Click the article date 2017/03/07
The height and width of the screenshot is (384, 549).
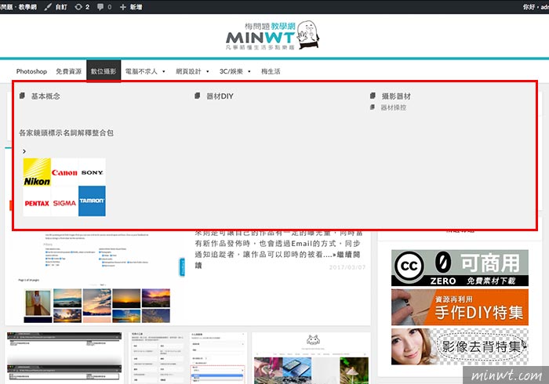tap(347, 267)
